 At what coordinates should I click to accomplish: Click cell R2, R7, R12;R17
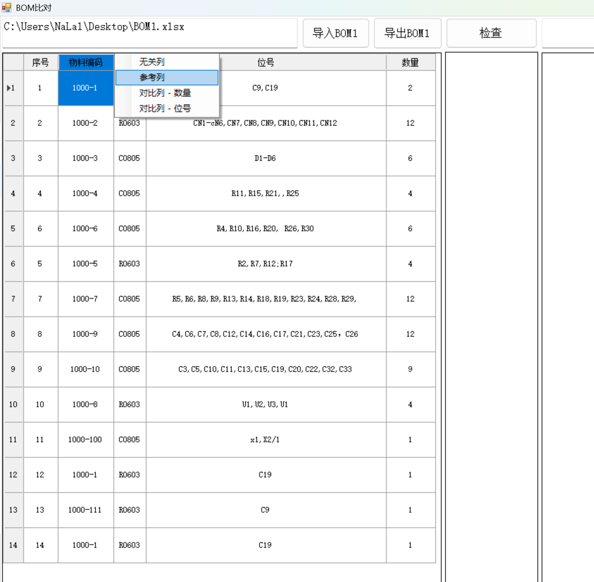(x=266, y=264)
